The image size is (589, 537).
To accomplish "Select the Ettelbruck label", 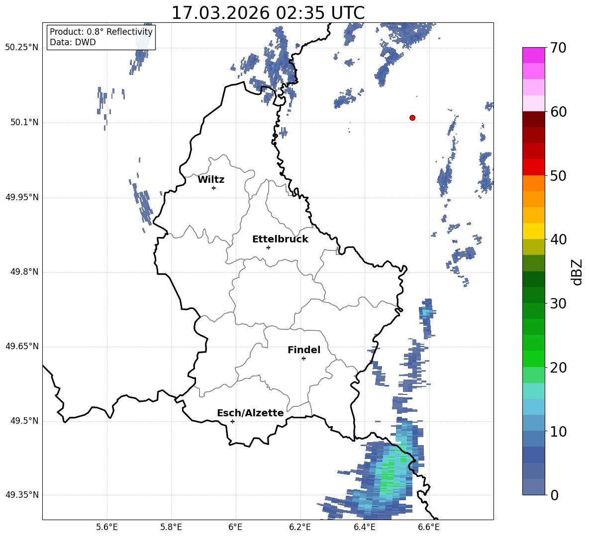I will [280, 239].
